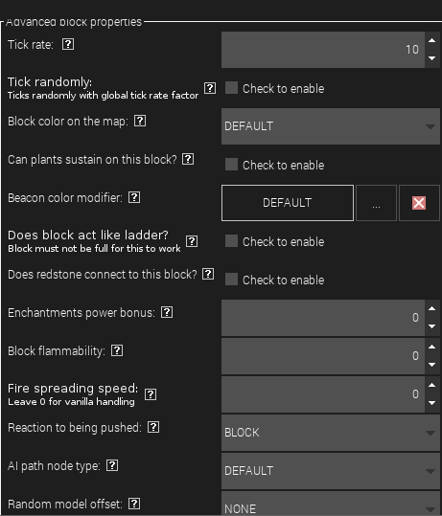Clear beacon color with red X button
442x516 pixels.
[x=419, y=203]
